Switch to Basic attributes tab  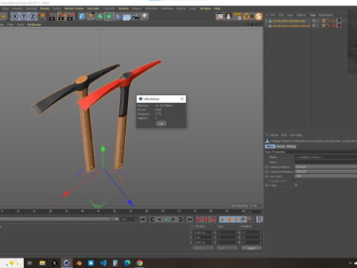(x=270, y=147)
